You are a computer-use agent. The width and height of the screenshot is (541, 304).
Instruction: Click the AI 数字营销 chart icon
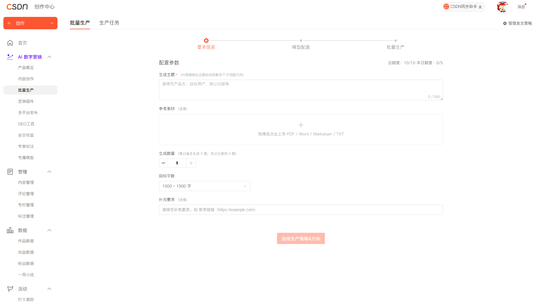click(x=10, y=57)
